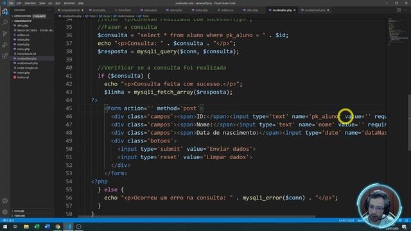The width and height of the screenshot is (411, 231).
Task: Open the Edit menu
Action: tap(19, 3)
